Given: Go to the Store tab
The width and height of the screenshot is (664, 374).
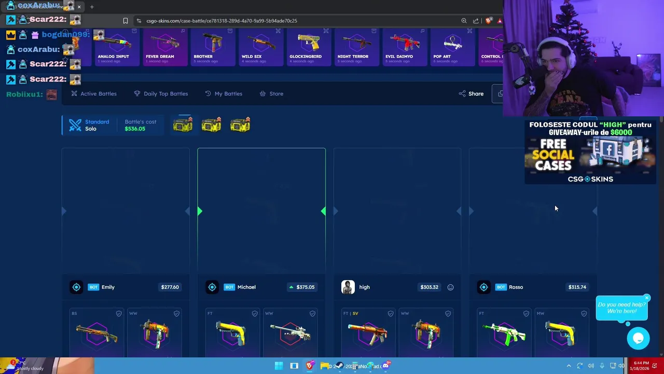Looking at the screenshot, I should 271,94.
